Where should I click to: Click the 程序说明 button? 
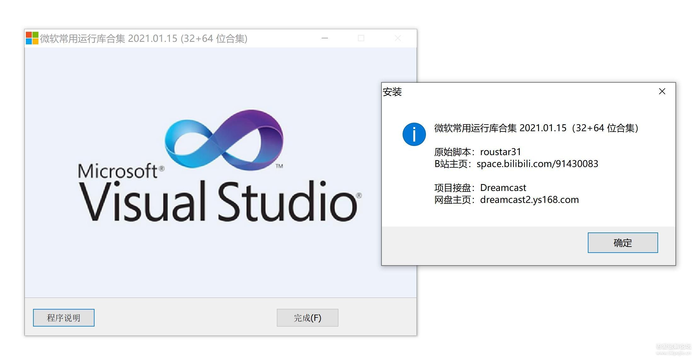tap(64, 318)
